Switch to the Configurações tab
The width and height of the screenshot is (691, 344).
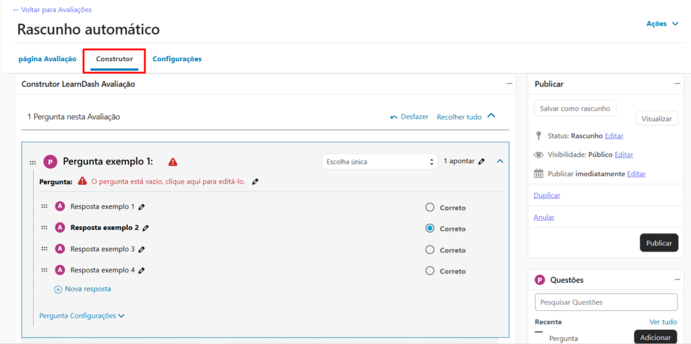(x=177, y=59)
